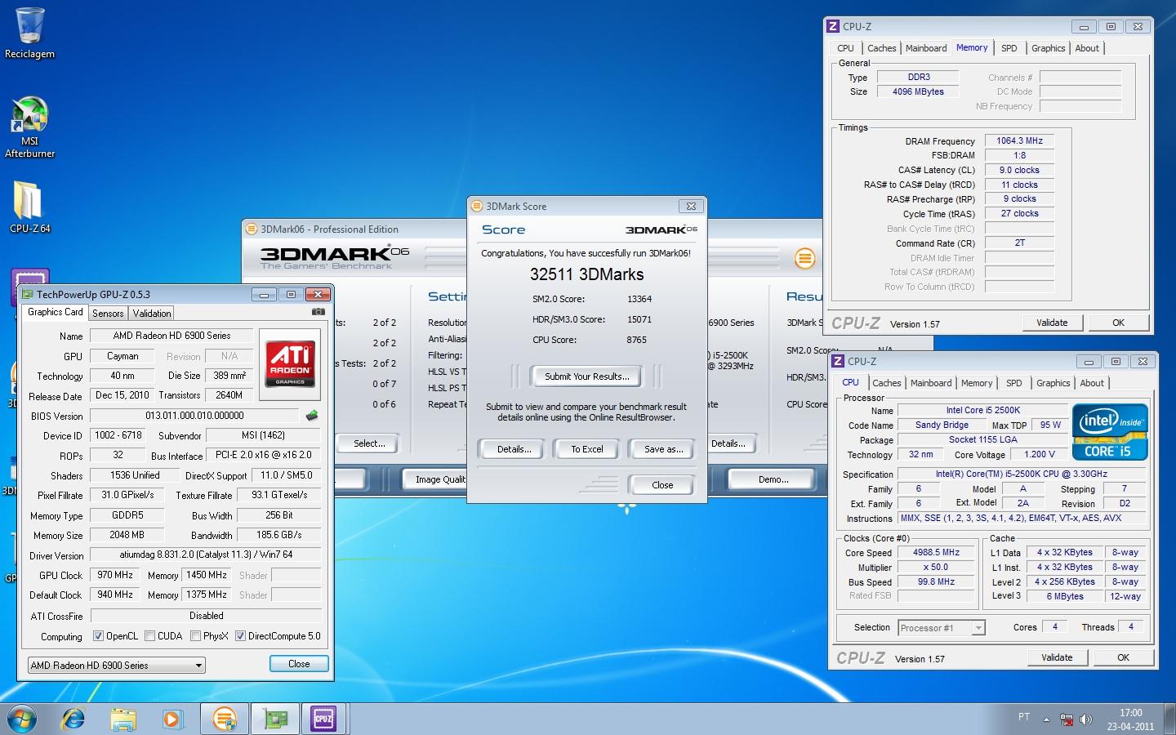Screen dimensions: 1176x735
Task: Switch to the Validation tab in GPU-Z
Action: point(152,314)
